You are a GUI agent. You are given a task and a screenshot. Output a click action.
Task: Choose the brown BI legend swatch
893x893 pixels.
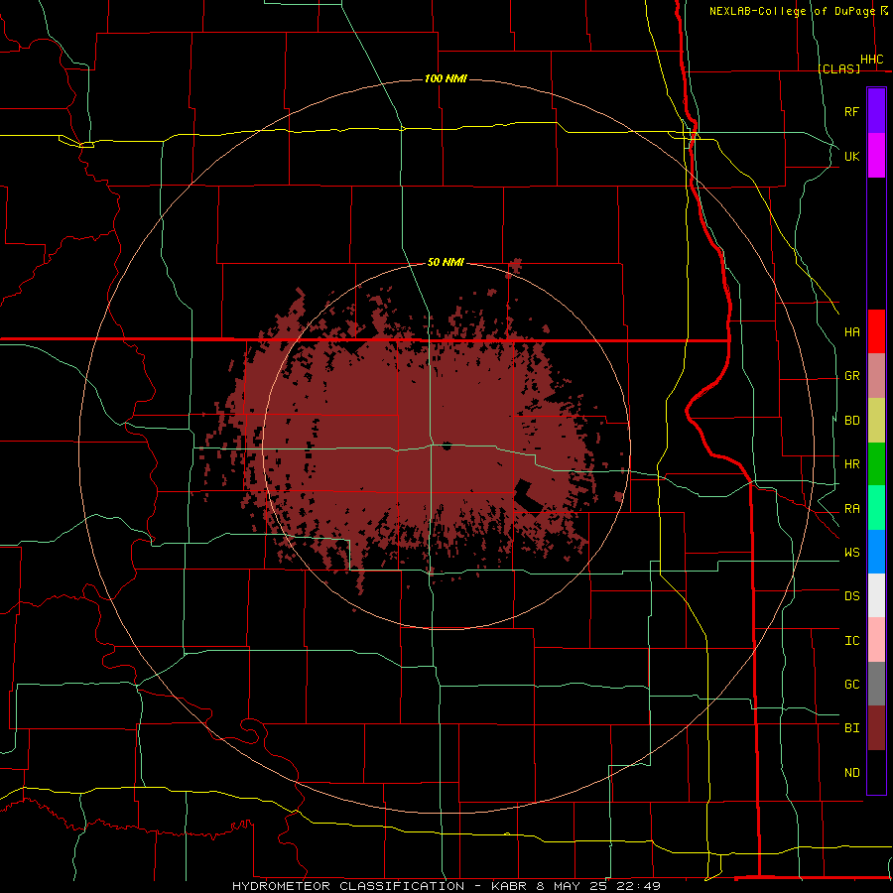[x=876, y=728]
